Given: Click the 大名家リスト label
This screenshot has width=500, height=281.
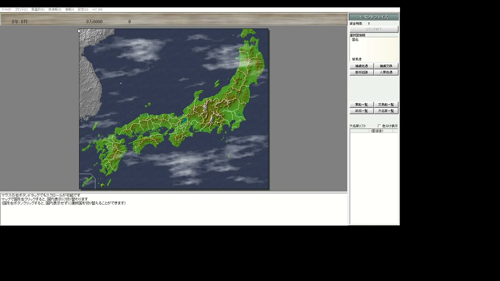Looking at the screenshot, I should [358, 126].
